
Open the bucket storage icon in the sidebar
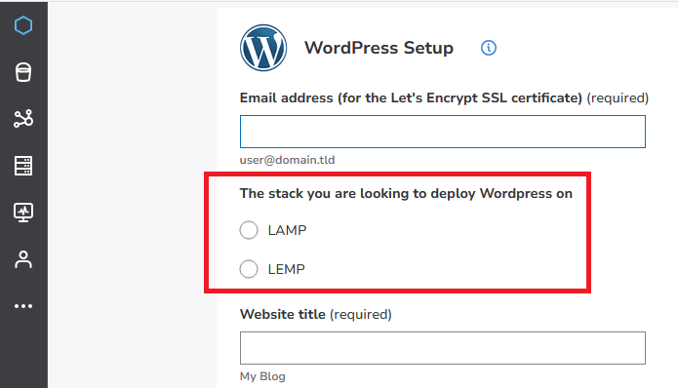click(23, 72)
